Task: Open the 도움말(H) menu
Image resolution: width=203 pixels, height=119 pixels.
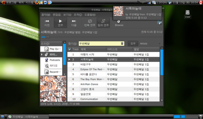Action: (x=90, y=15)
